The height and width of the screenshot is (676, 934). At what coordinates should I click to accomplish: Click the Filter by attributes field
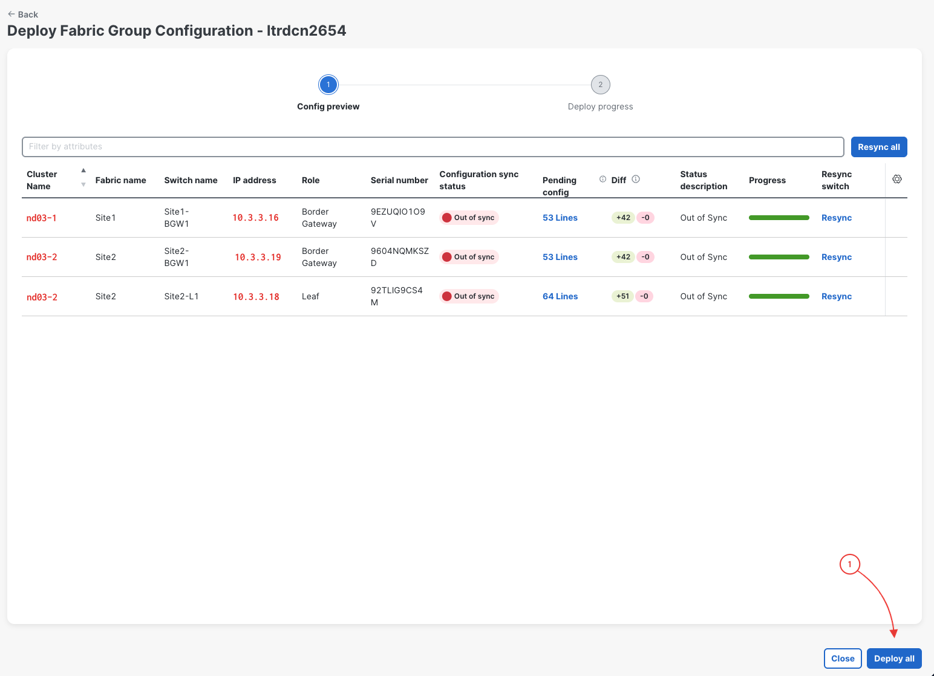coord(433,147)
